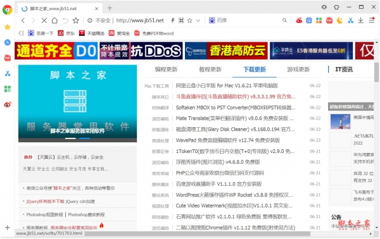Open WordPress WP Rocket plugin link
Image resolution: width=380 pixels, height=239 pixels.
(x=234, y=195)
